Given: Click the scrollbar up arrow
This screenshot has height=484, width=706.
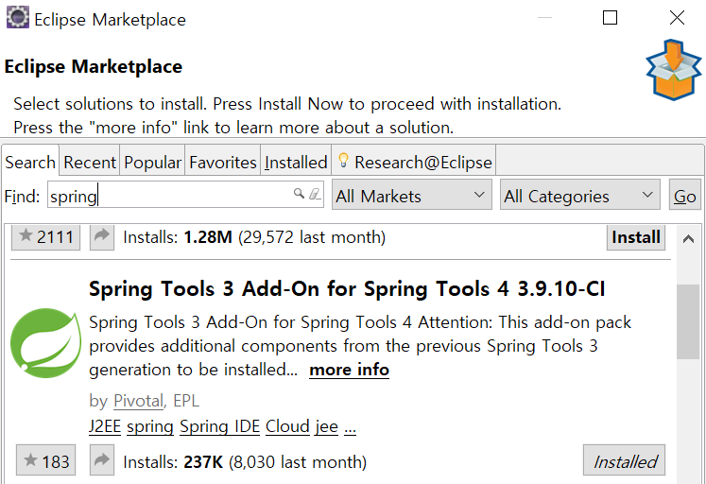Looking at the screenshot, I should point(688,238).
